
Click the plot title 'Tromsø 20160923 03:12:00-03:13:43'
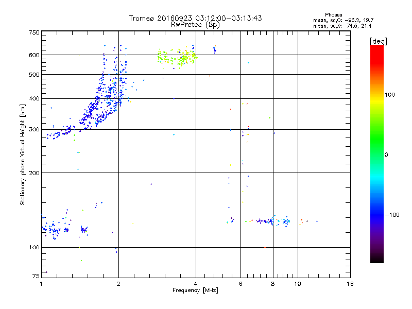(195, 18)
